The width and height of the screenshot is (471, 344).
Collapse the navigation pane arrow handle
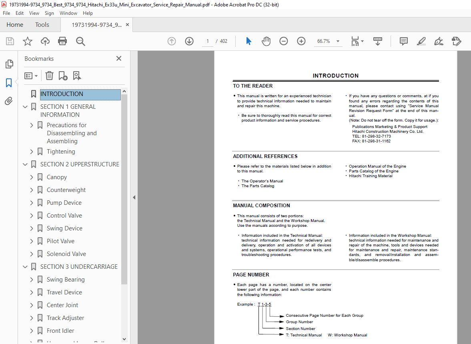(134, 197)
